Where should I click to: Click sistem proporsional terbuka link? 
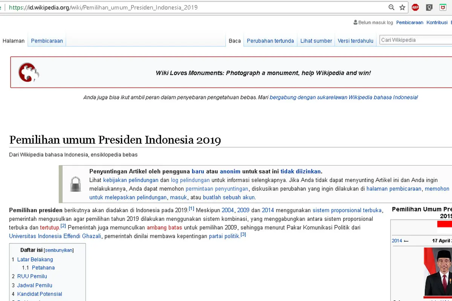click(347, 210)
